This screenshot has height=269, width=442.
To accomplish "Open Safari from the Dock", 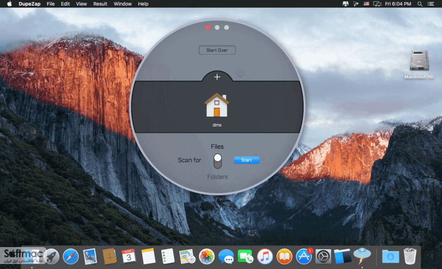I will tap(71, 257).
